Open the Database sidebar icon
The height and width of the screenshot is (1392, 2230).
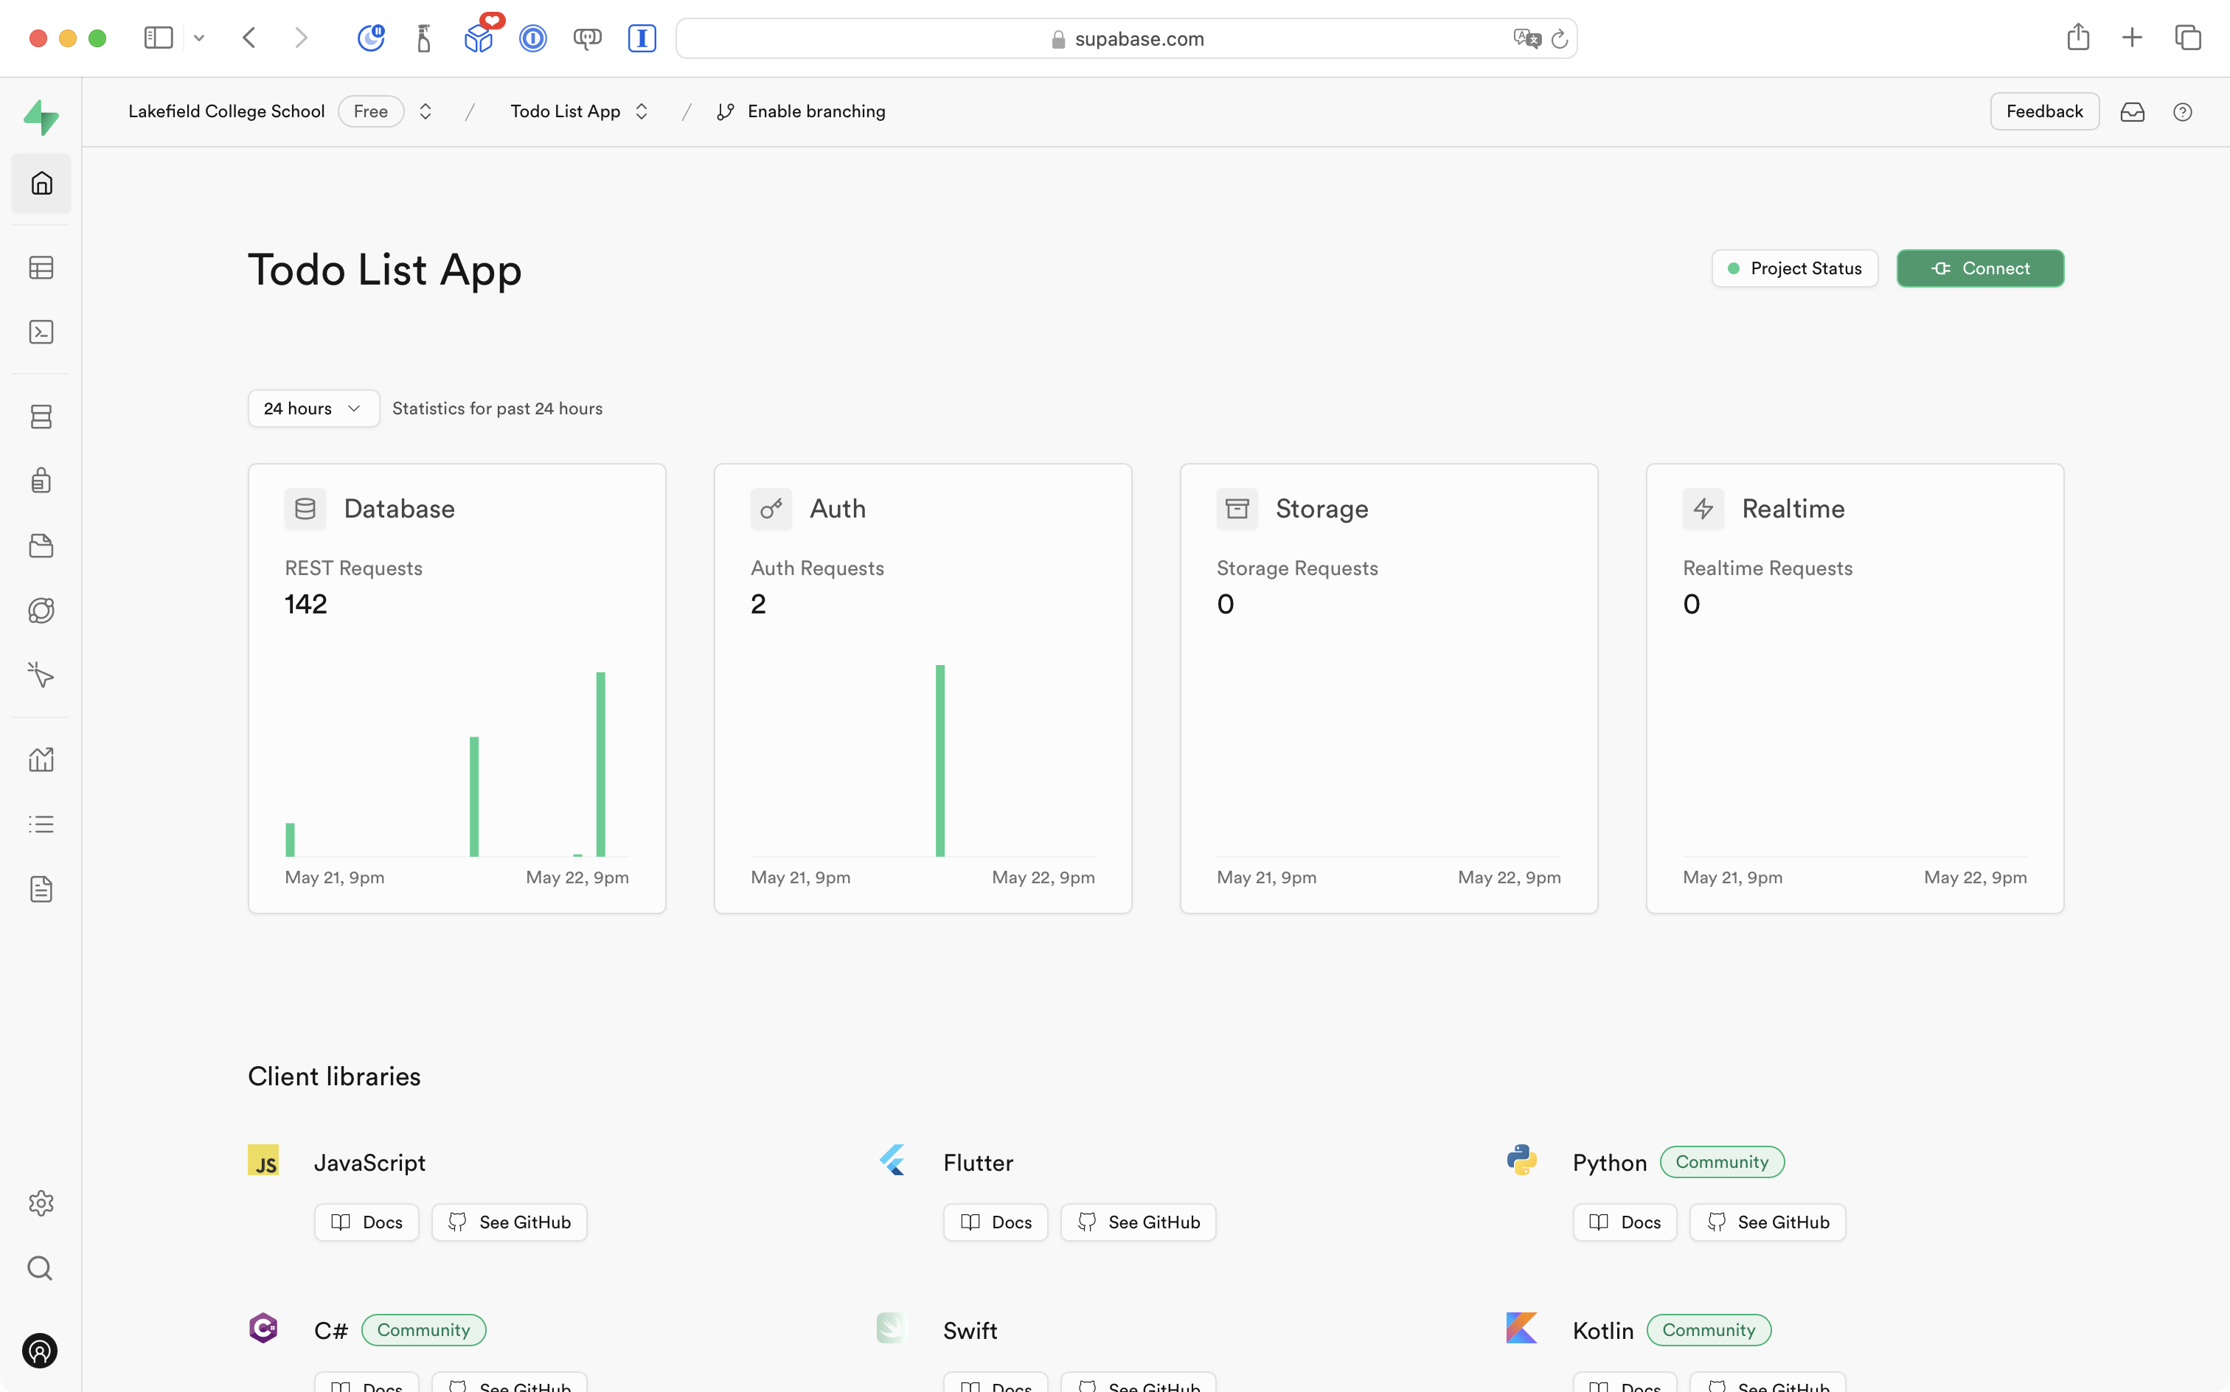[41, 416]
